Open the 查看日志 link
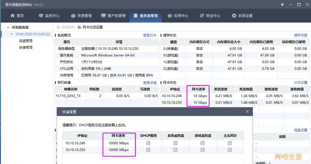This screenshot has height=164, width=311. [x=150, y=36]
